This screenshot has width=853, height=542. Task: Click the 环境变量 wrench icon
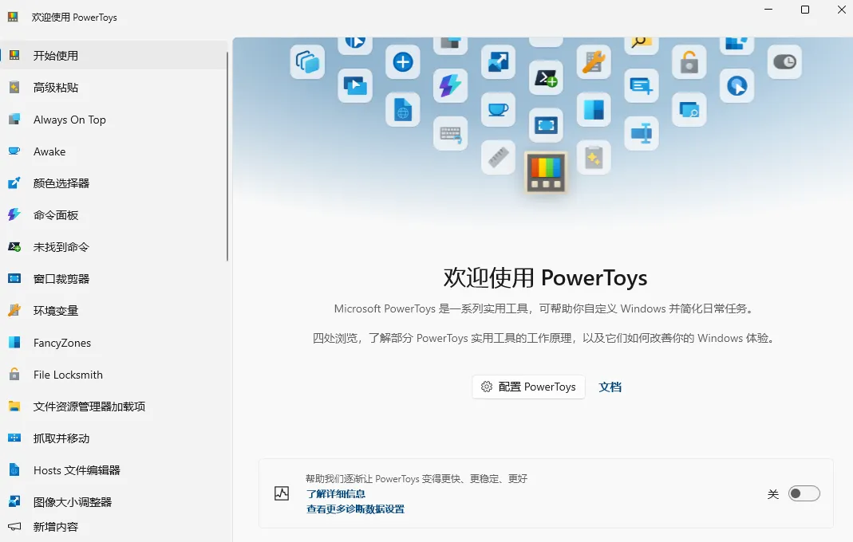coord(14,310)
